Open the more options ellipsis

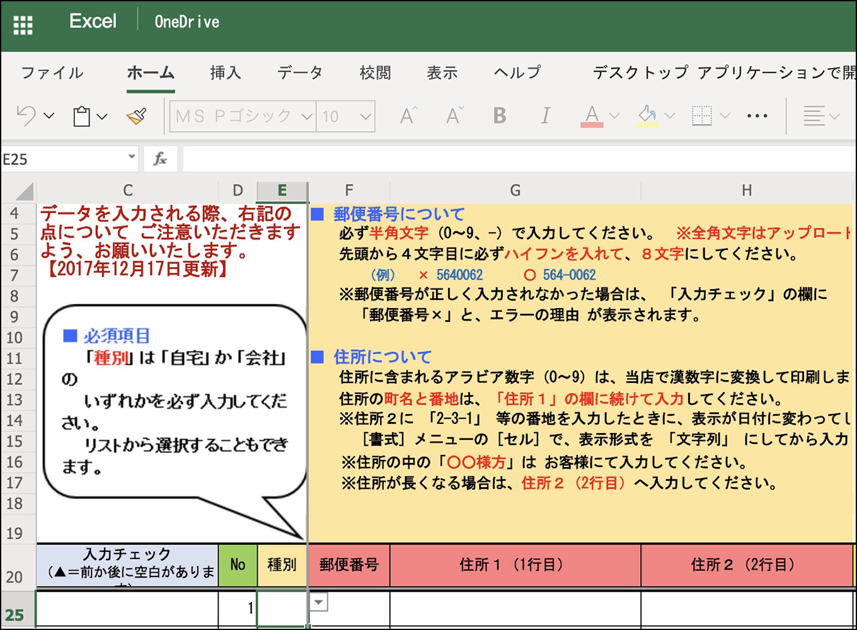[757, 117]
